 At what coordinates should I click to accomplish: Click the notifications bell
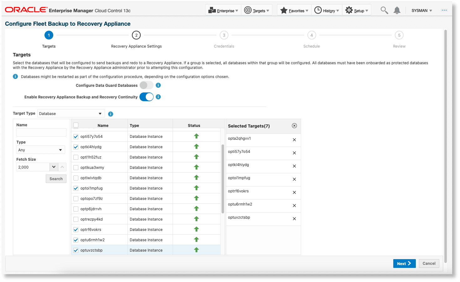[397, 10]
